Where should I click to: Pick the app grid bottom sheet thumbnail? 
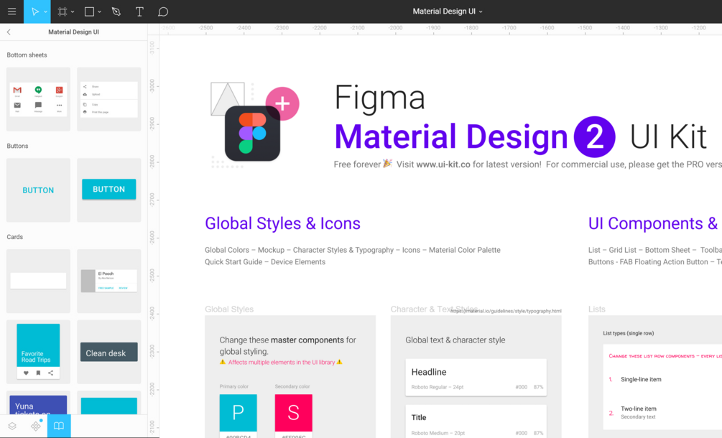click(x=38, y=99)
